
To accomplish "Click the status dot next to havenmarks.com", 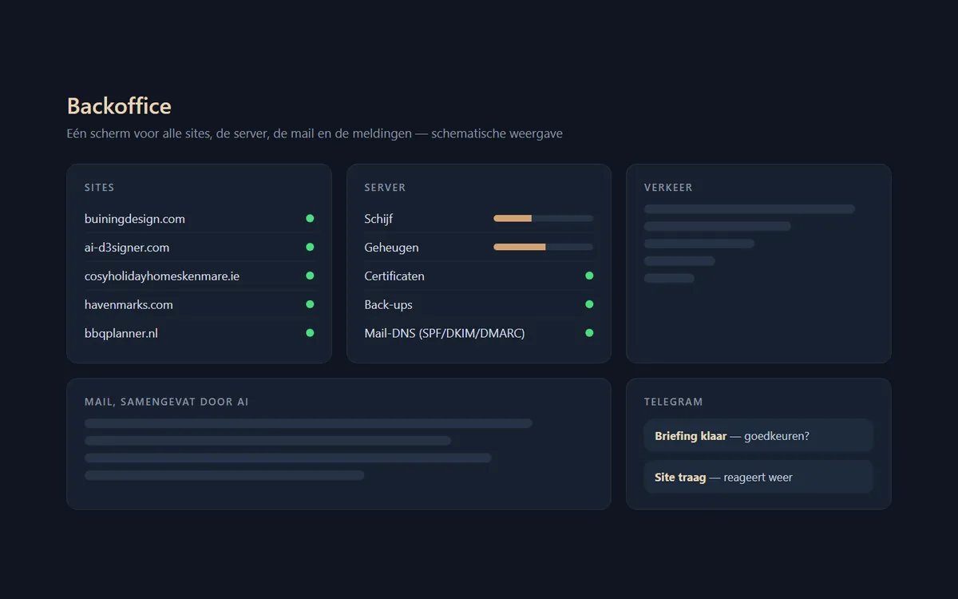I will pyautogui.click(x=310, y=304).
